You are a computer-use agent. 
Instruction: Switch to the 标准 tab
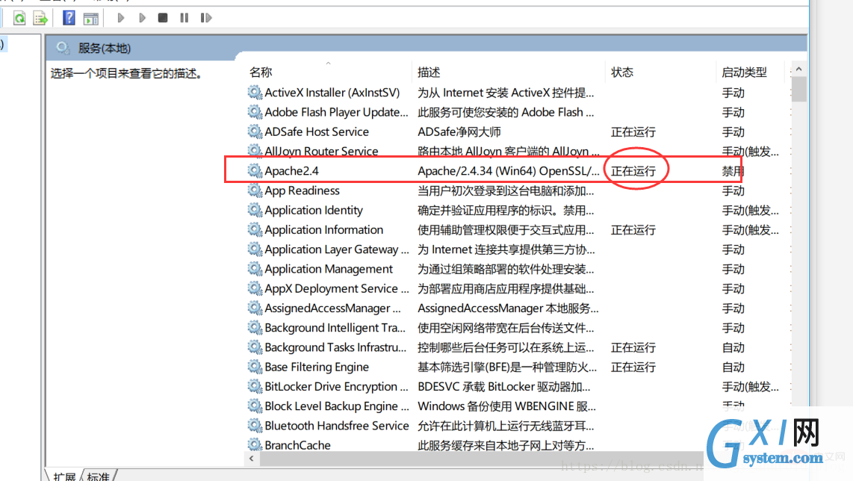[98, 476]
